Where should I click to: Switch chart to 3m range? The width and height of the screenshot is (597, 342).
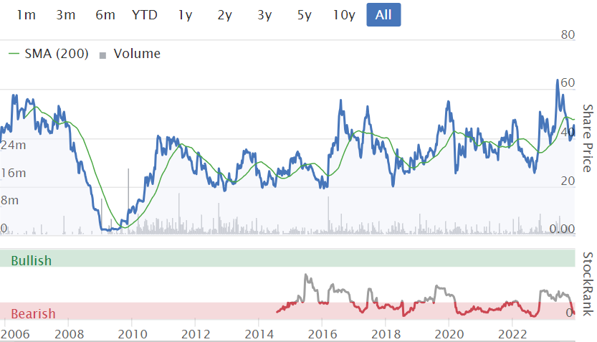click(x=66, y=15)
